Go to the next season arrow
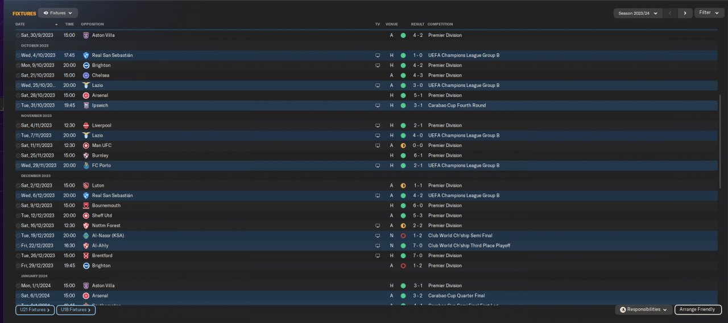Viewport: 728px width, 323px height. coord(685,13)
